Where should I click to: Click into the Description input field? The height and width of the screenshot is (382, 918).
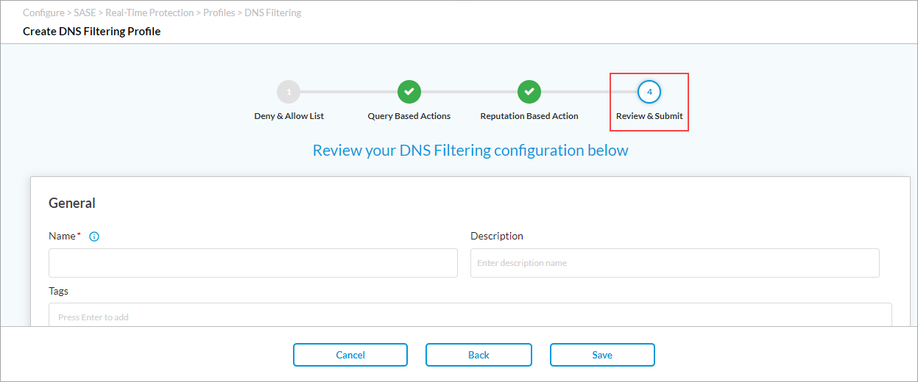[674, 263]
